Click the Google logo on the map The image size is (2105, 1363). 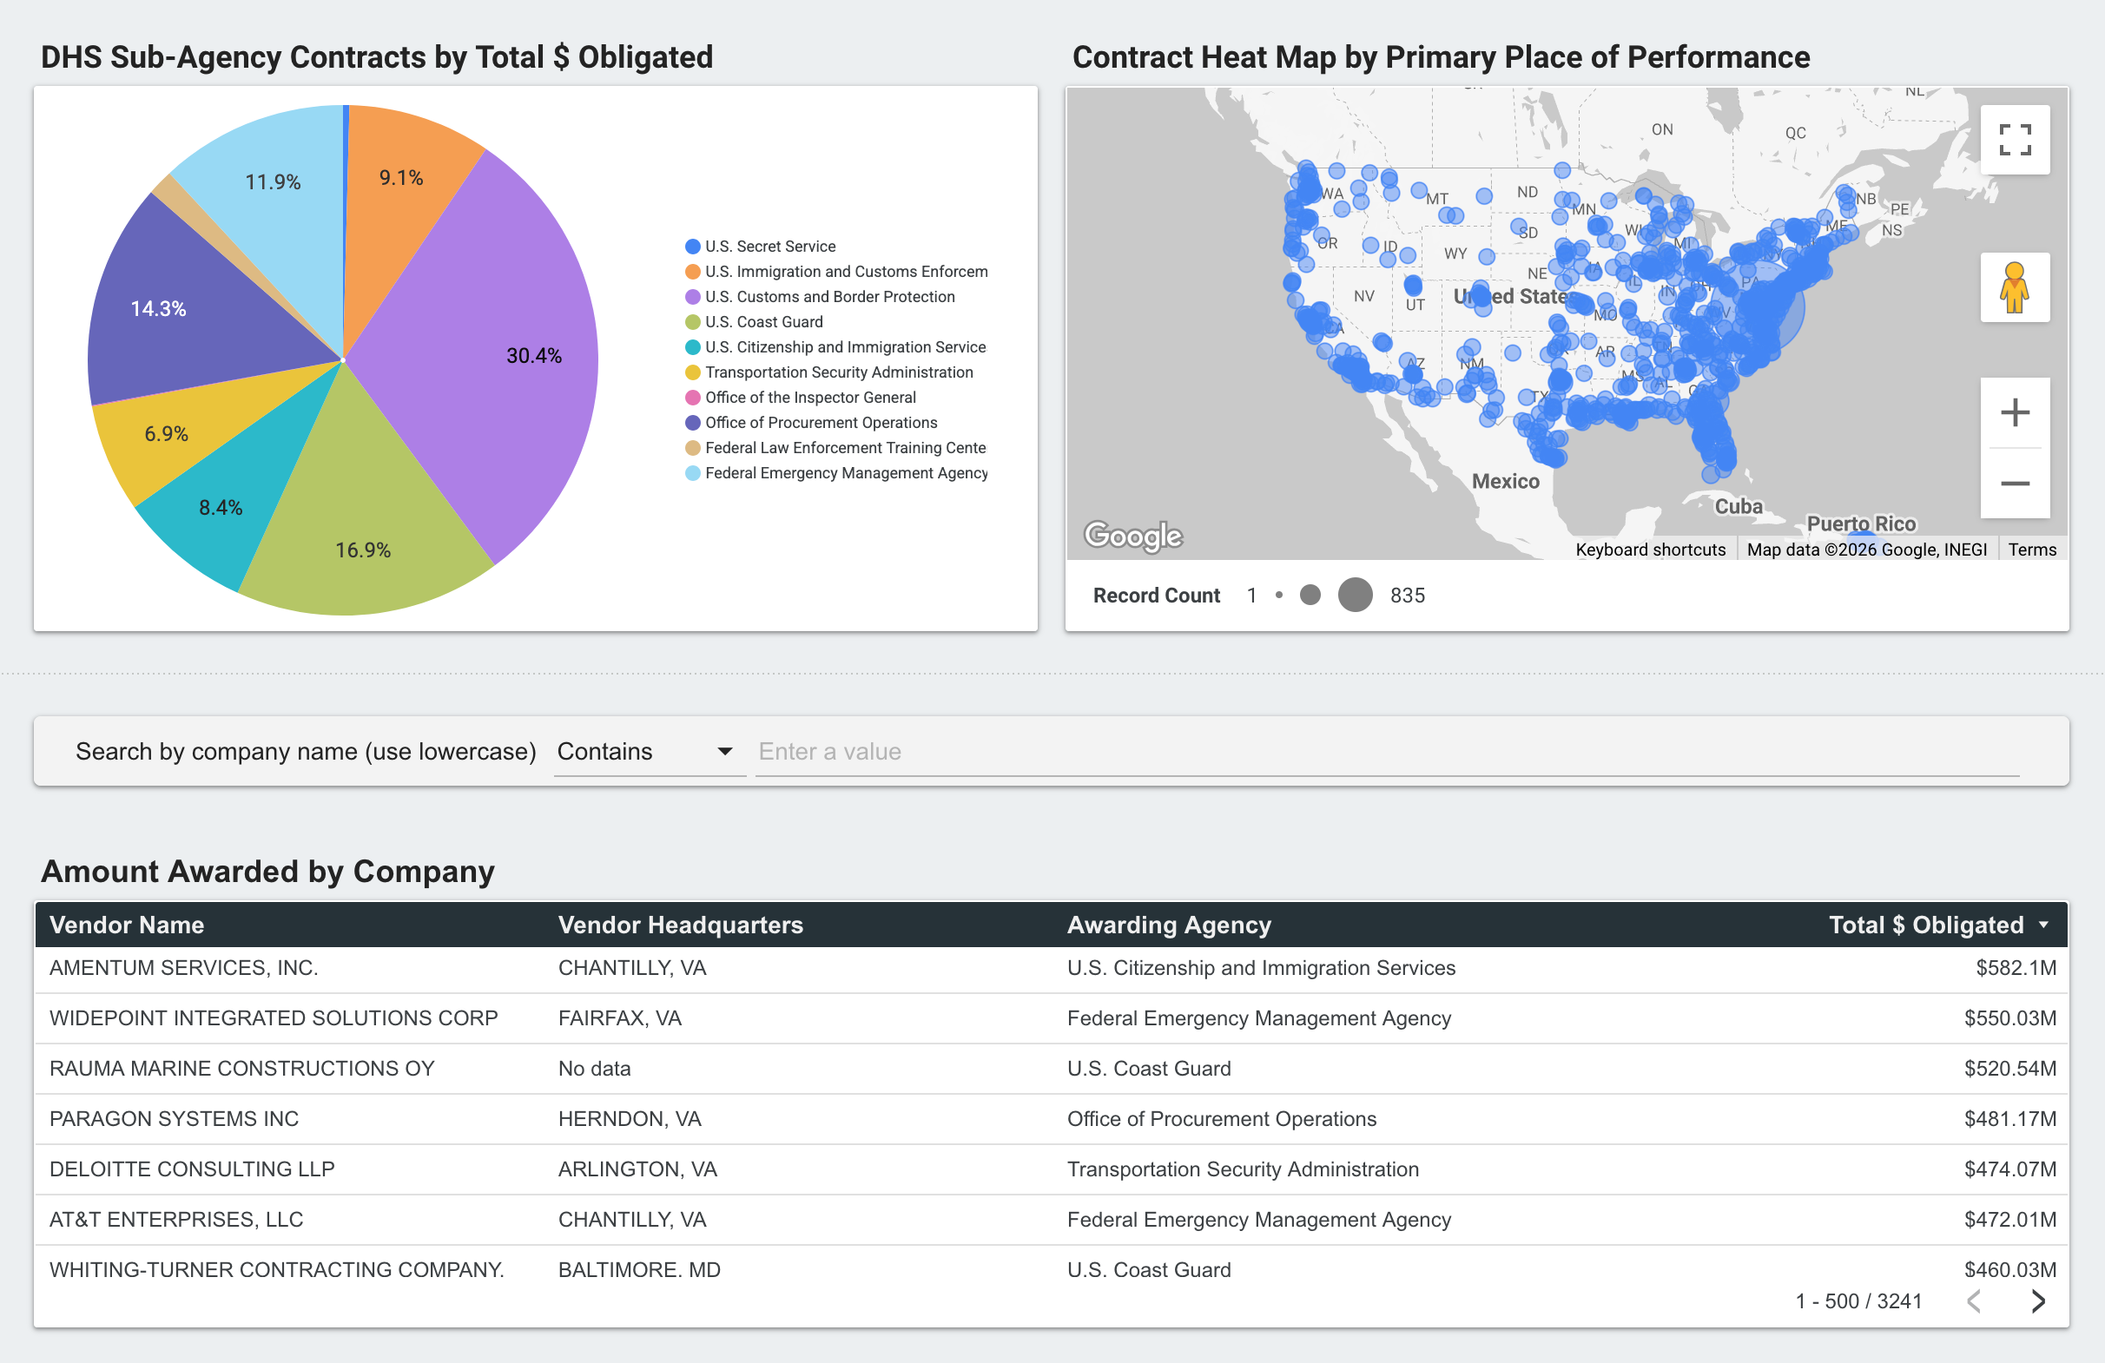point(1132,535)
